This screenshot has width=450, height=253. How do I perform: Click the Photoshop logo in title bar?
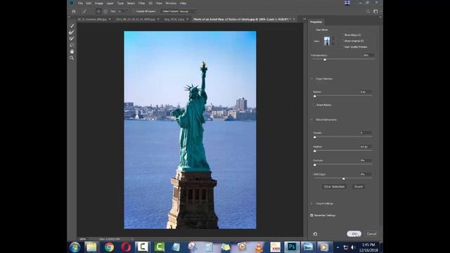click(71, 3)
